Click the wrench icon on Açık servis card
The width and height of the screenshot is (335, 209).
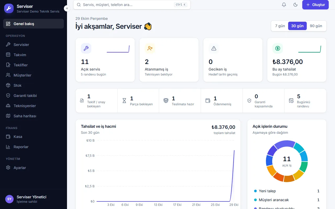coord(86,48)
